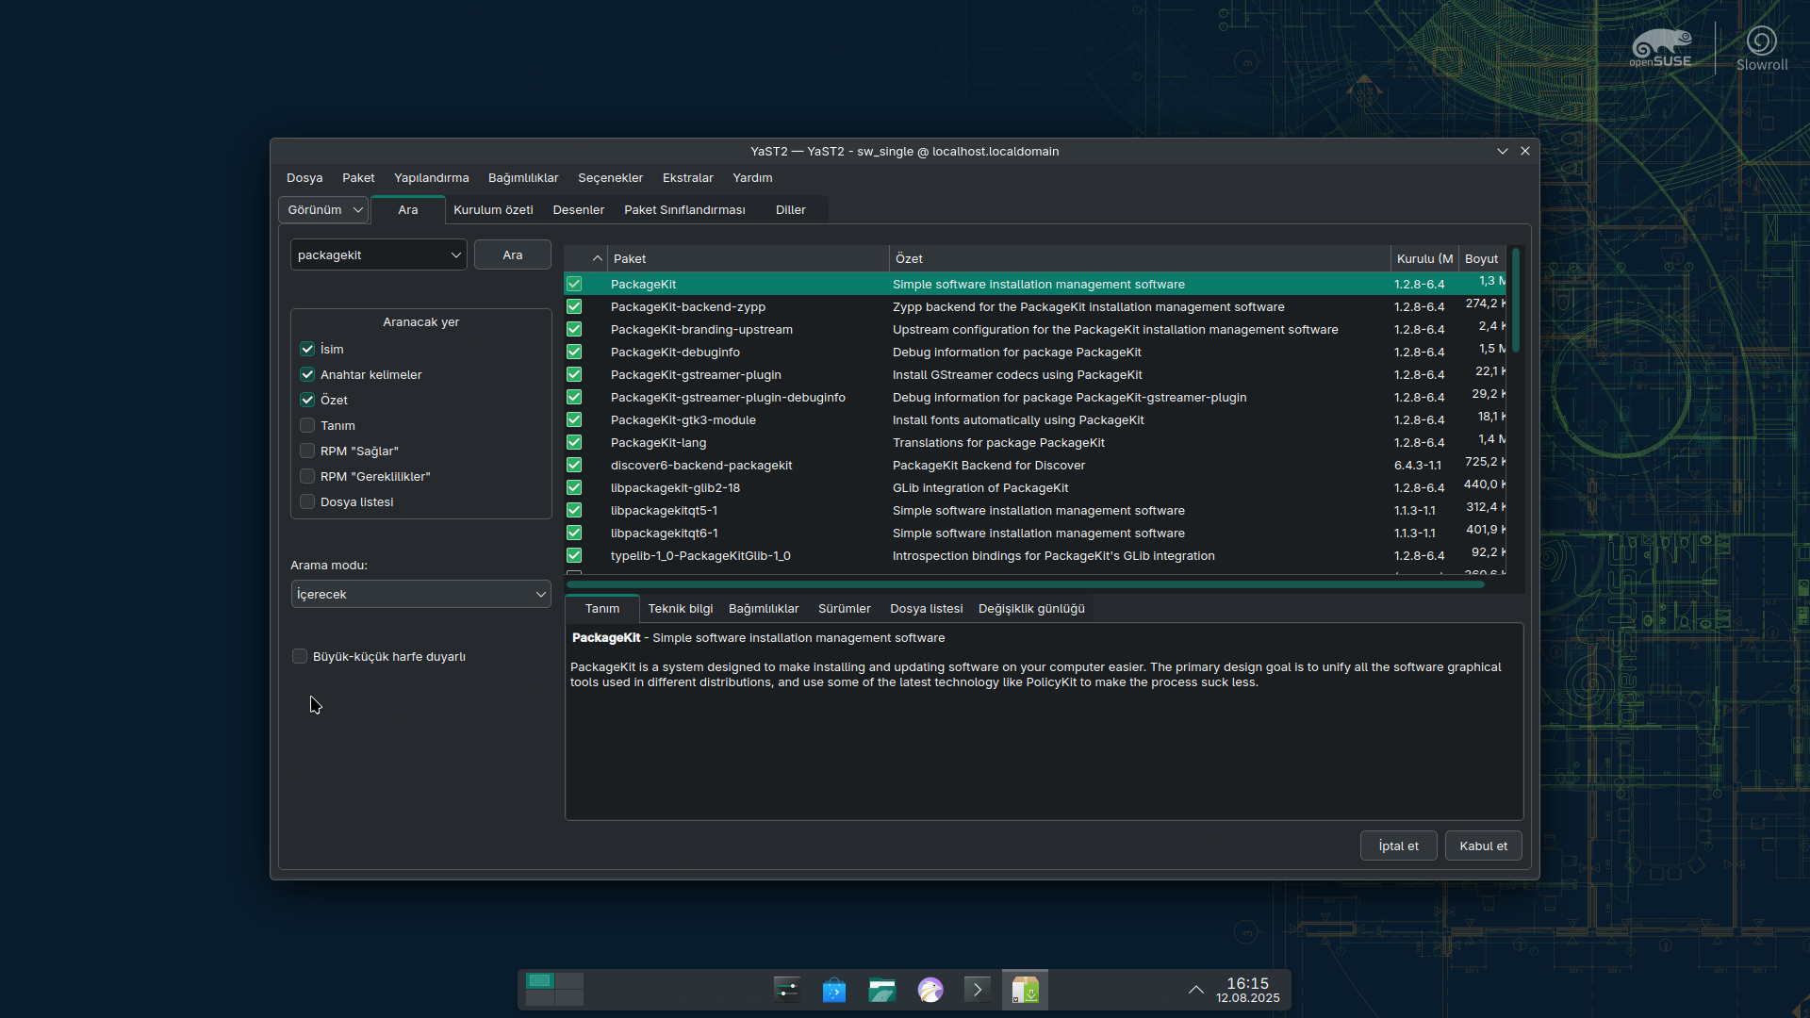The width and height of the screenshot is (1810, 1018).
Task: Enable Dosya listesi search option
Action: tap(307, 501)
